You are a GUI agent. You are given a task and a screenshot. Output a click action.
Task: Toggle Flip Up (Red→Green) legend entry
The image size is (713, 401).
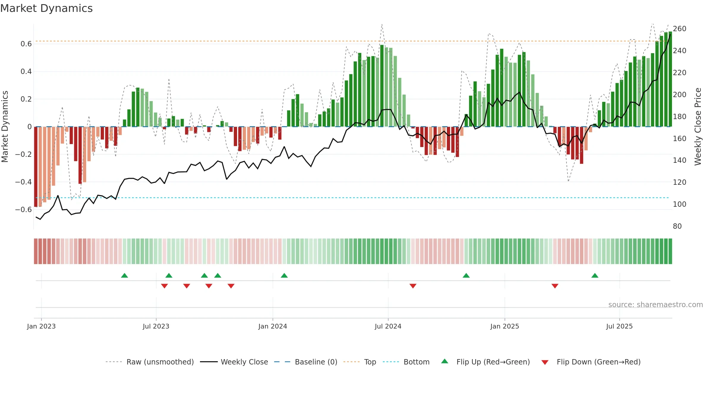(x=485, y=362)
